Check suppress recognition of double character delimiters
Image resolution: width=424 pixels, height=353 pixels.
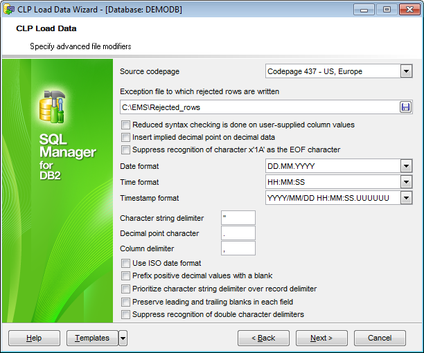125,314
